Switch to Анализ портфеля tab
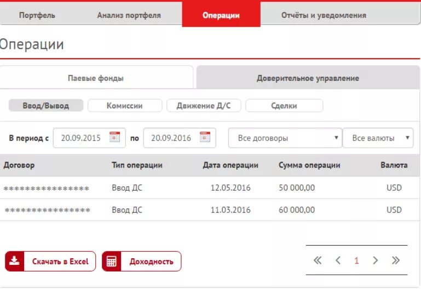This screenshot has width=421, height=289. tap(129, 15)
